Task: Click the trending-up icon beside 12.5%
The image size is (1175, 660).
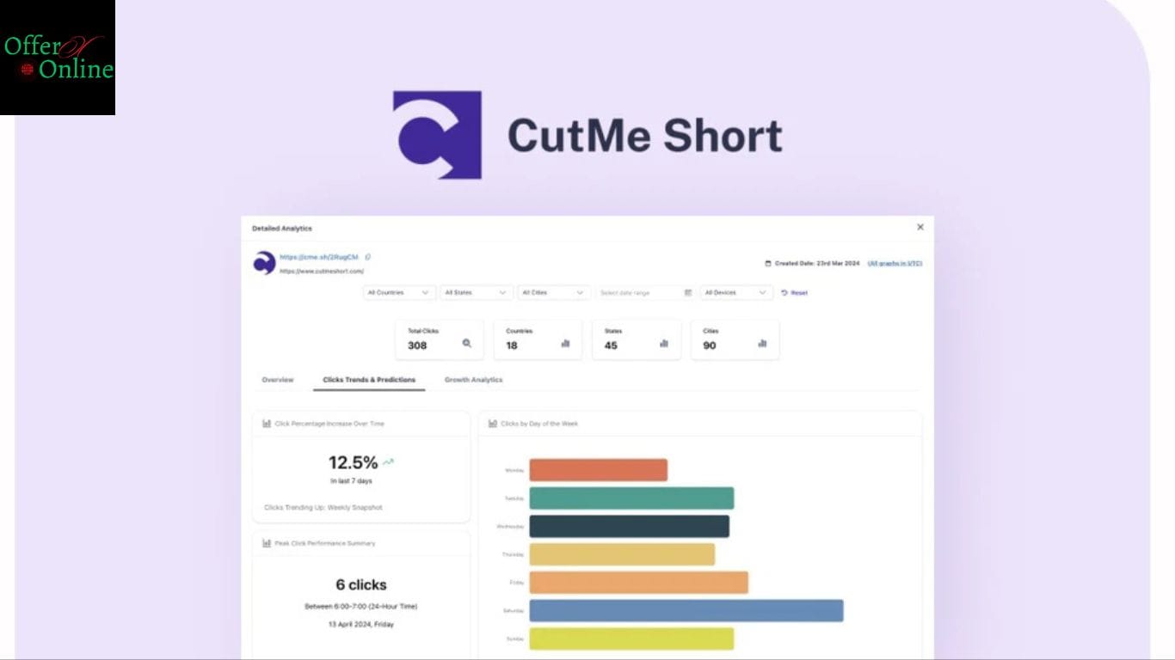Action: pos(388,461)
